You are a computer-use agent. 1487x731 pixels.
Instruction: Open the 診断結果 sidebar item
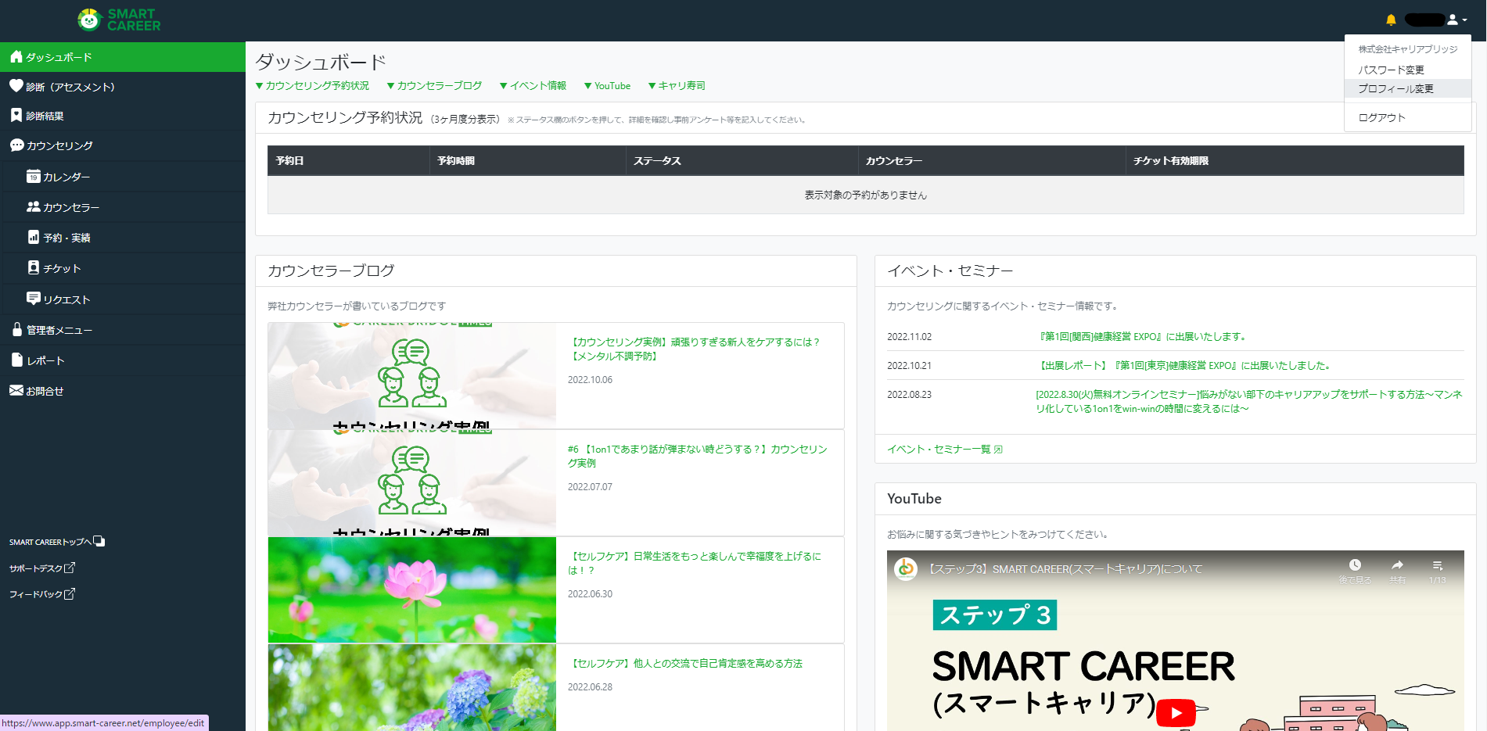[123, 116]
